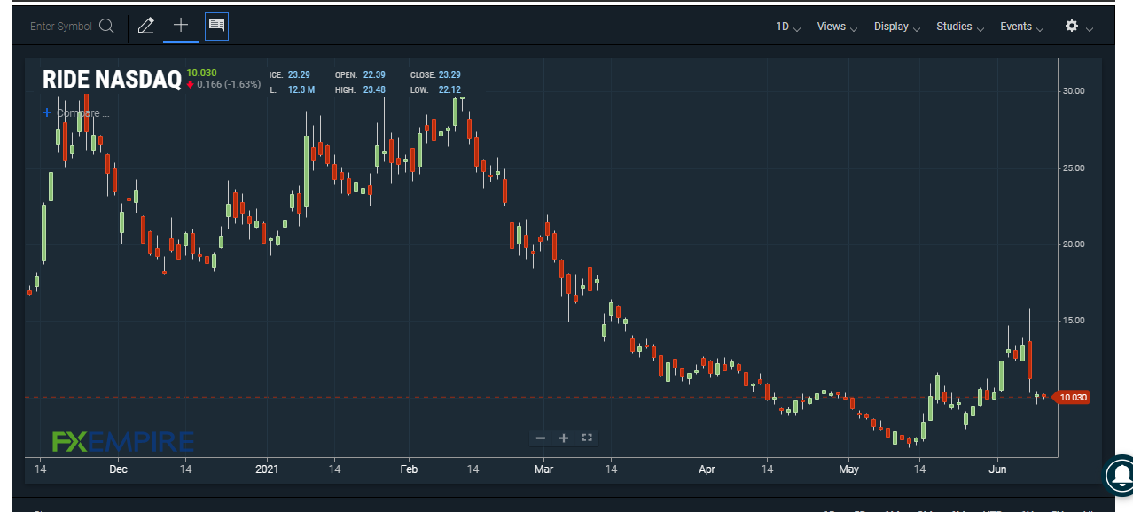Screen dimensions: 1133x512
Task: Expand the Display menu
Action: coord(897,27)
